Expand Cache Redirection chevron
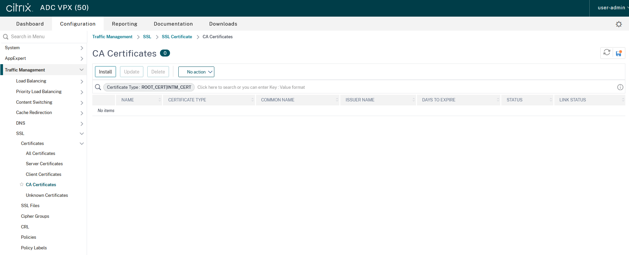The width and height of the screenshot is (629, 255). (x=82, y=113)
